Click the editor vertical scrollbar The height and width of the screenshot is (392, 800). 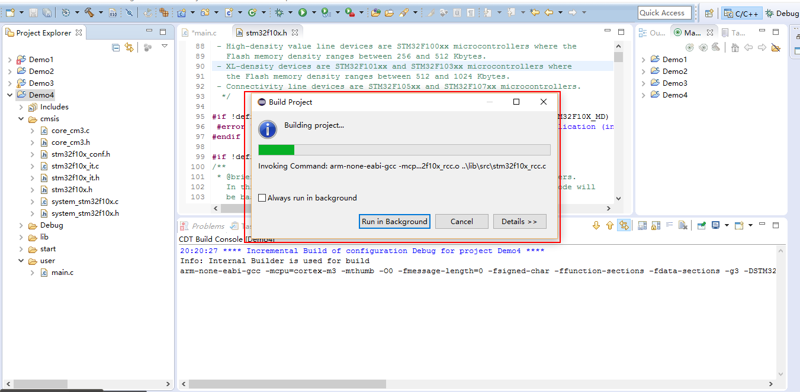(x=618, y=122)
